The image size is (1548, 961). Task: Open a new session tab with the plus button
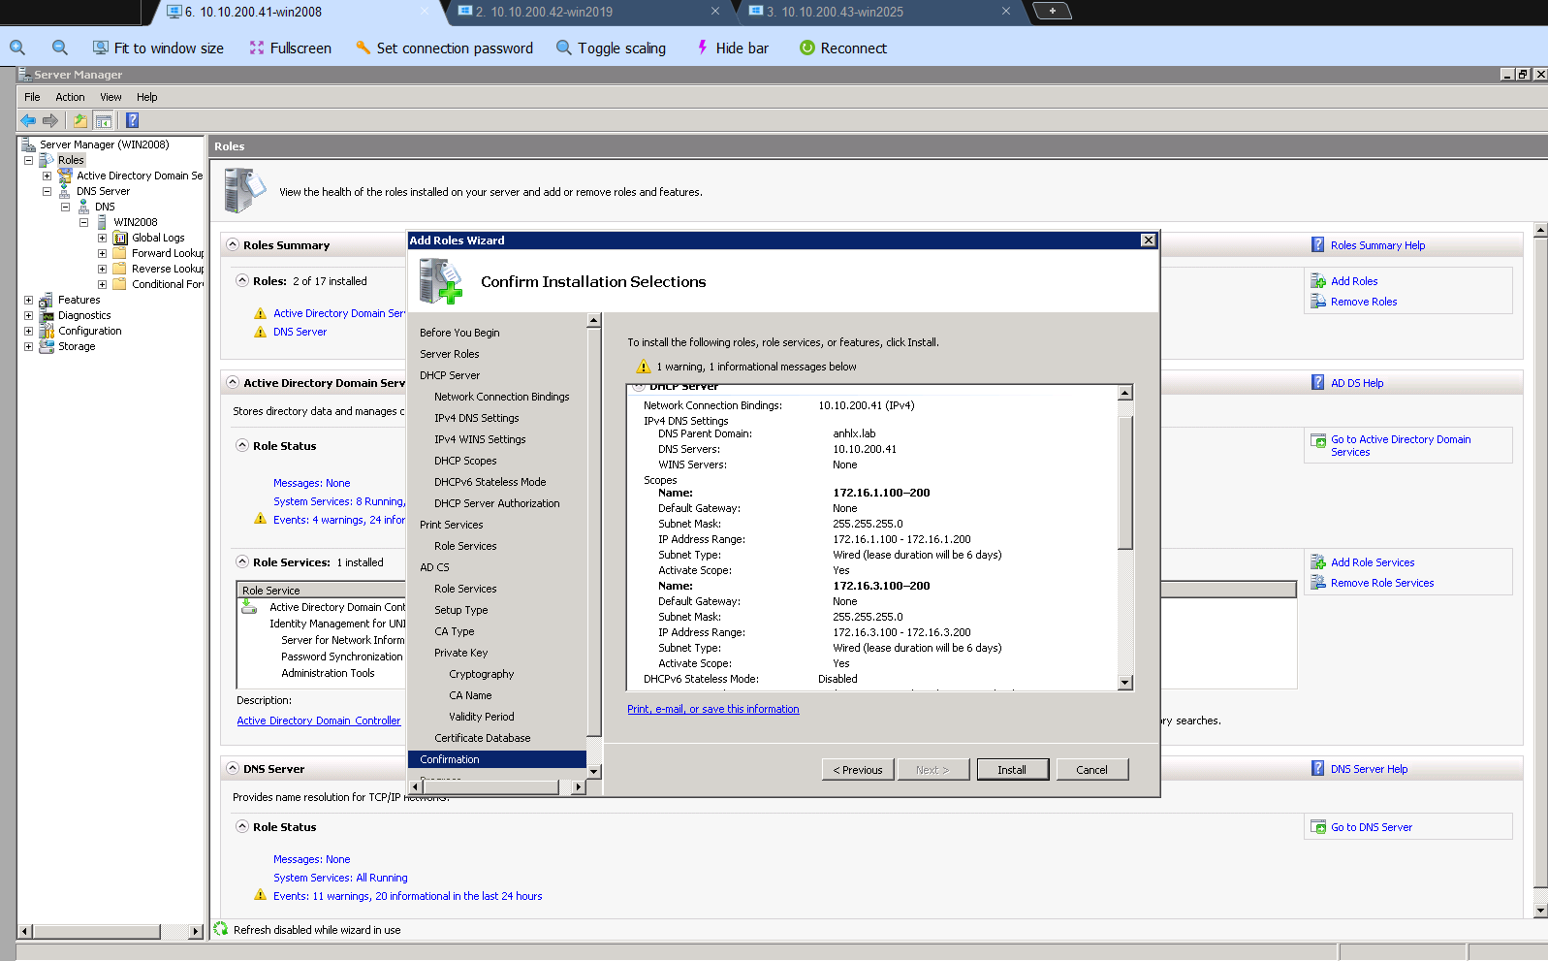point(1052,11)
